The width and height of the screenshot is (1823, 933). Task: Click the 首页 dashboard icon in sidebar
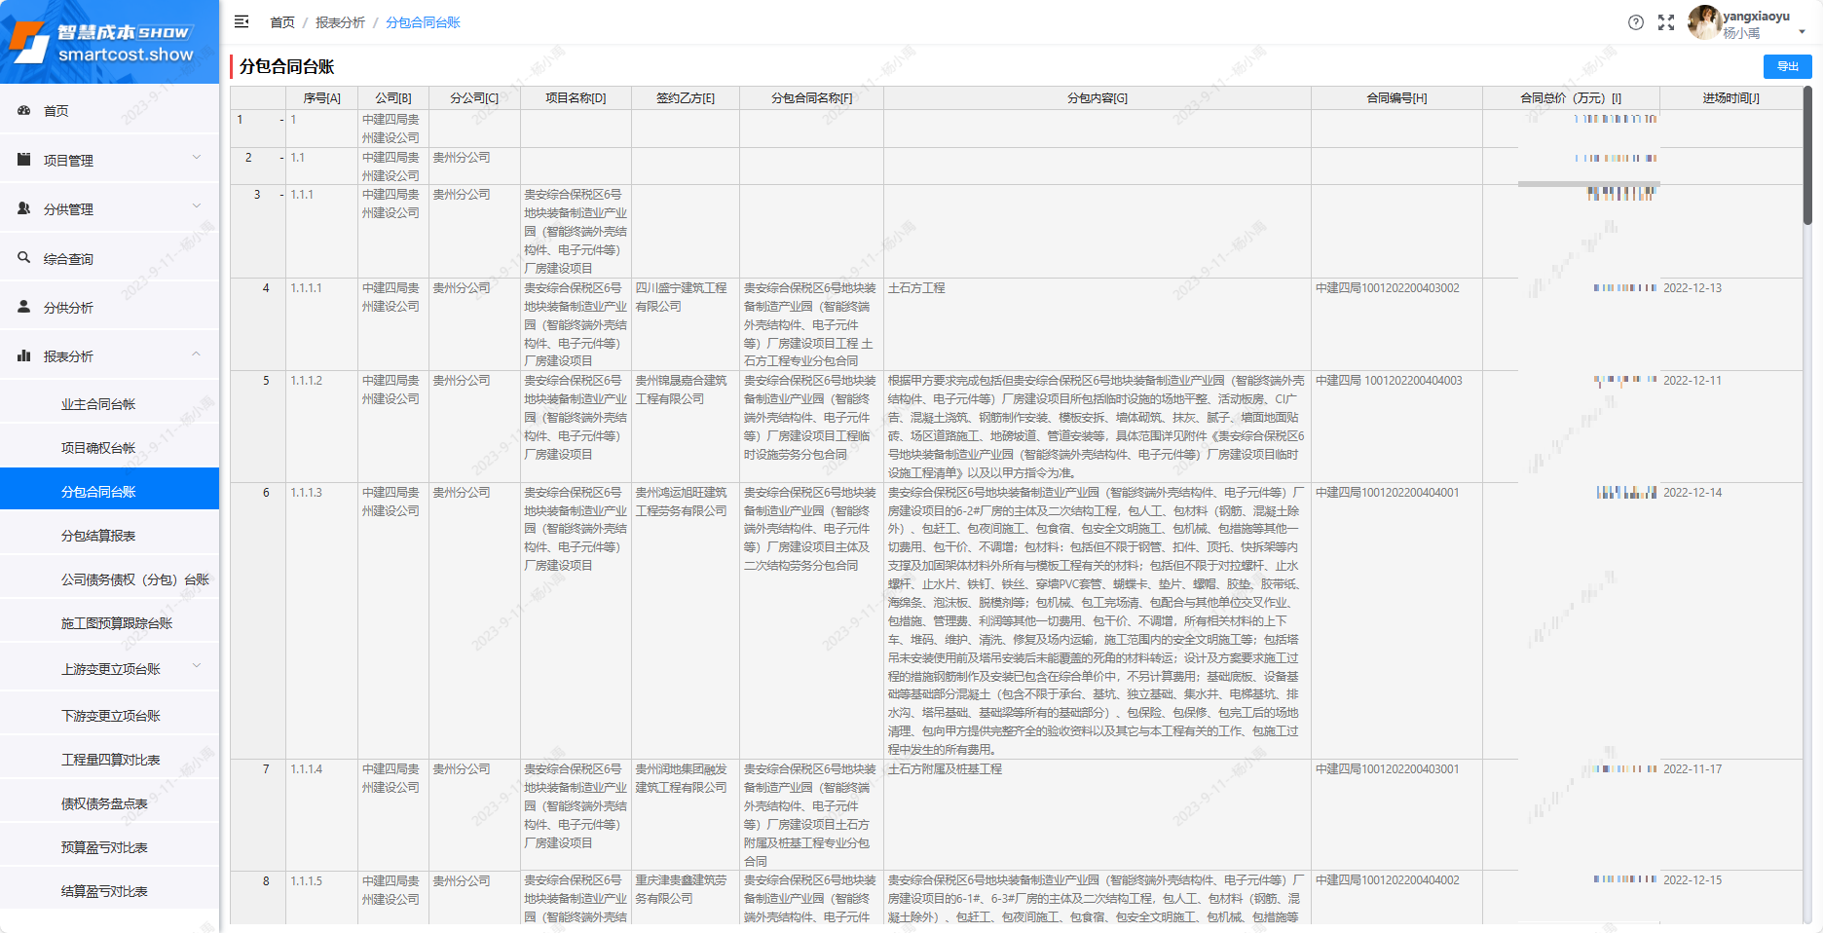coord(24,111)
